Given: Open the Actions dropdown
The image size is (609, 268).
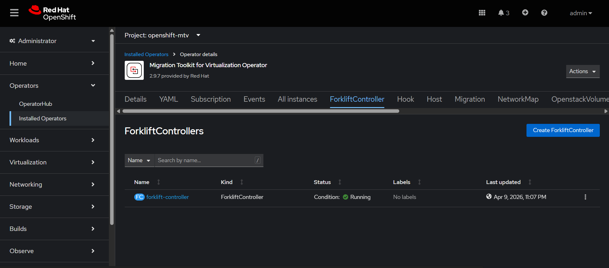Looking at the screenshot, I should (x=582, y=72).
